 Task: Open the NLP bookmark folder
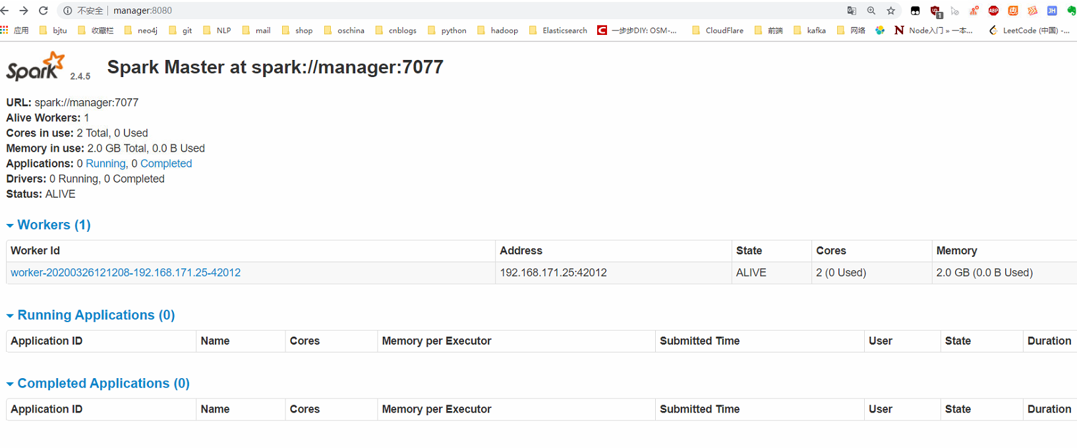point(217,30)
